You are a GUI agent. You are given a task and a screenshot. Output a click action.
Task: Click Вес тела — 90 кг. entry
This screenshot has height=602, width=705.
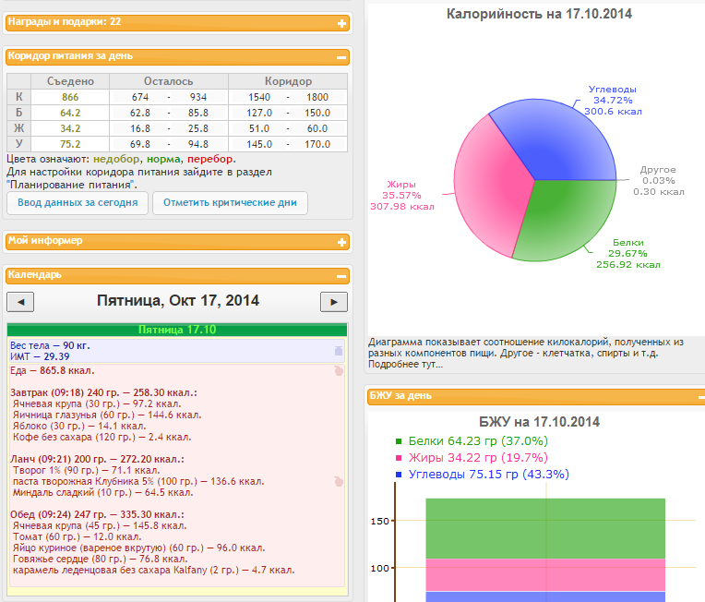tap(50, 345)
